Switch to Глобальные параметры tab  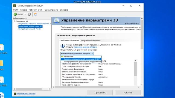(x=69, y=41)
